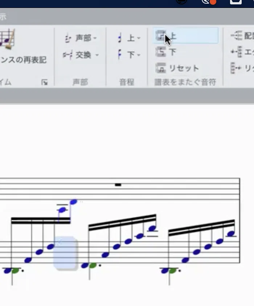254x306 pixels.
Task: Select green dotted note in third group
Action: pos(173,271)
